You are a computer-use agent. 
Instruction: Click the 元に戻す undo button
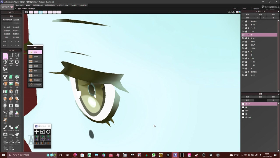[16, 20]
